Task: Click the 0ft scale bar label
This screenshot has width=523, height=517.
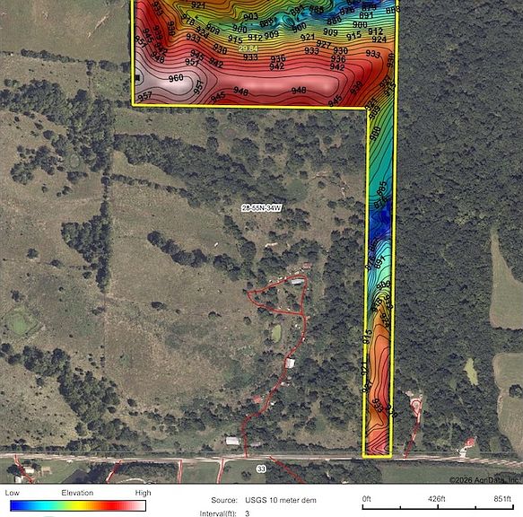Action: 367,499
